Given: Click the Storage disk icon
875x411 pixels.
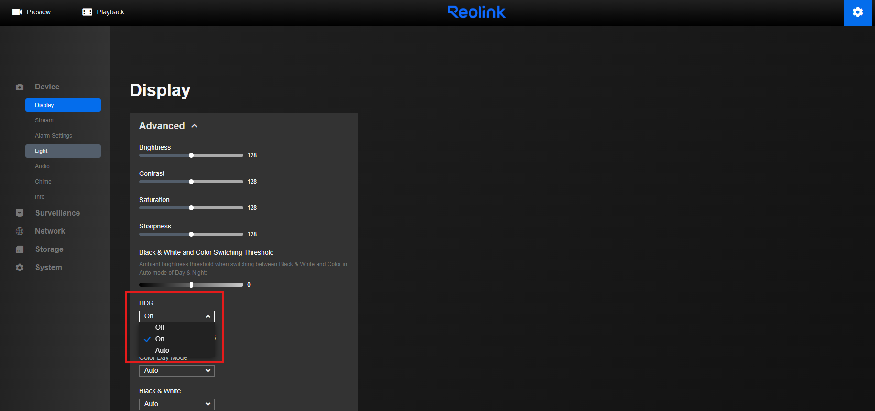Looking at the screenshot, I should coord(20,249).
